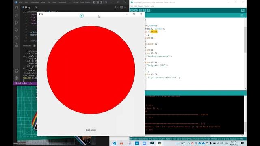Open VS Code Terminal menu
Viewport: 260px width, 146px height.
click(x=62, y=2)
